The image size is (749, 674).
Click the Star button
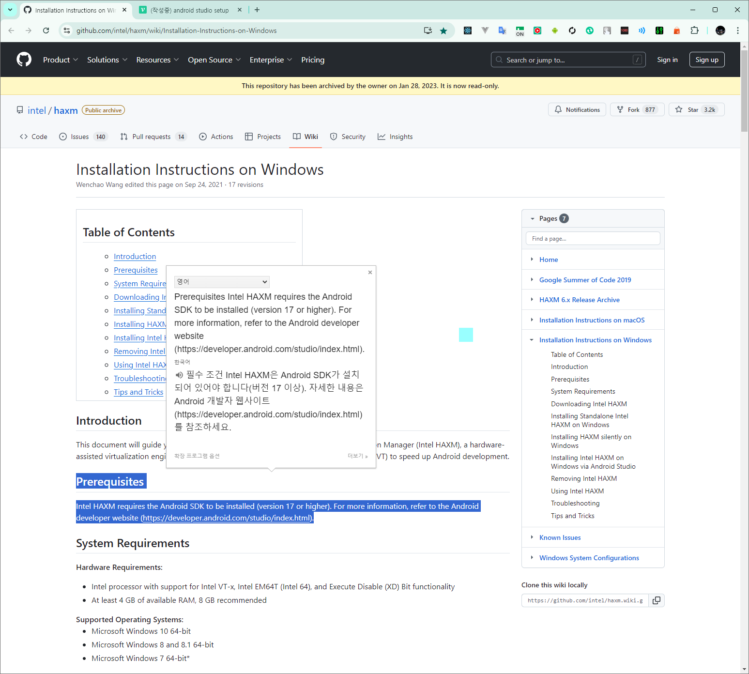coord(697,109)
